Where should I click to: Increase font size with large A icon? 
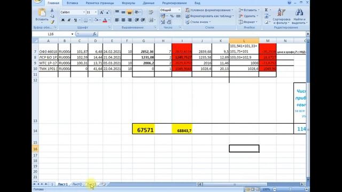[x=102, y=12]
